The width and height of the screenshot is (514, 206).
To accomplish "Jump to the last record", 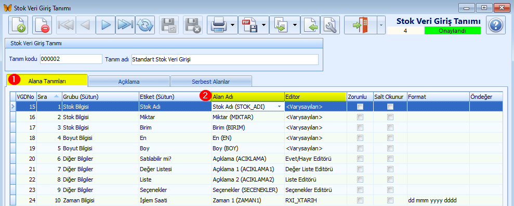I will click(x=125, y=25).
